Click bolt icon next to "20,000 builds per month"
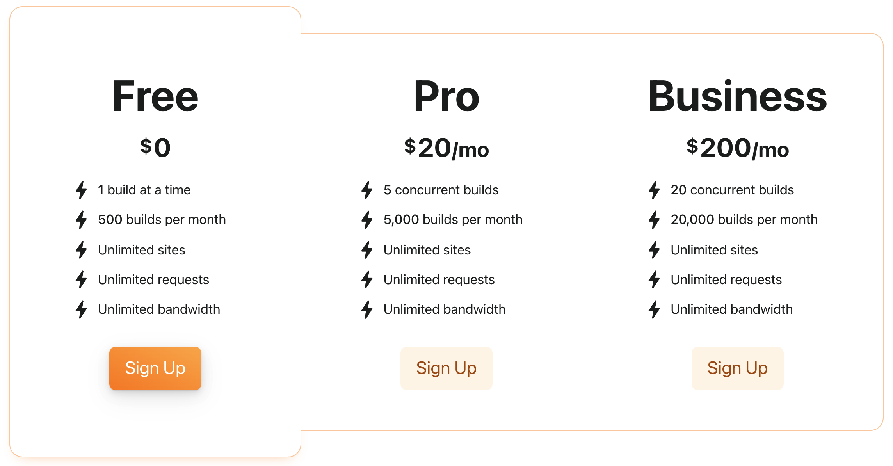 pos(654,220)
